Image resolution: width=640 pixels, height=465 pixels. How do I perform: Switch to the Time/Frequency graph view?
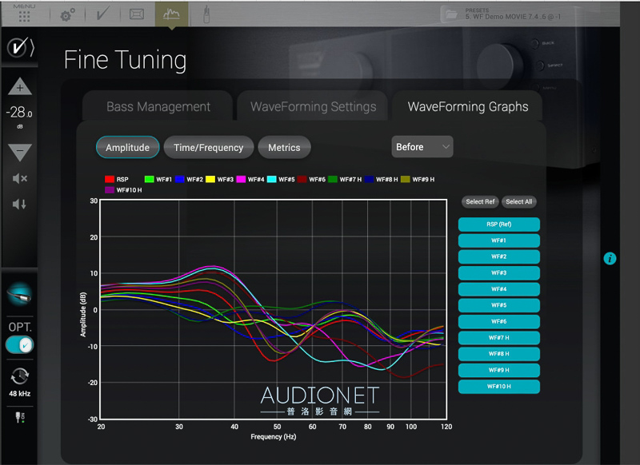pyautogui.click(x=209, y=148)
